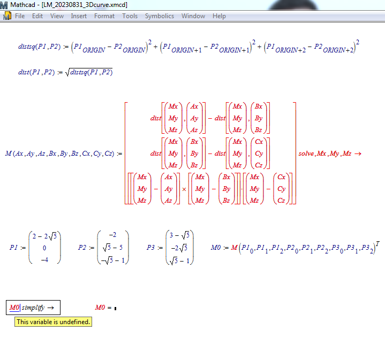Select the P1 vector definition

click(x=35, y=248)
